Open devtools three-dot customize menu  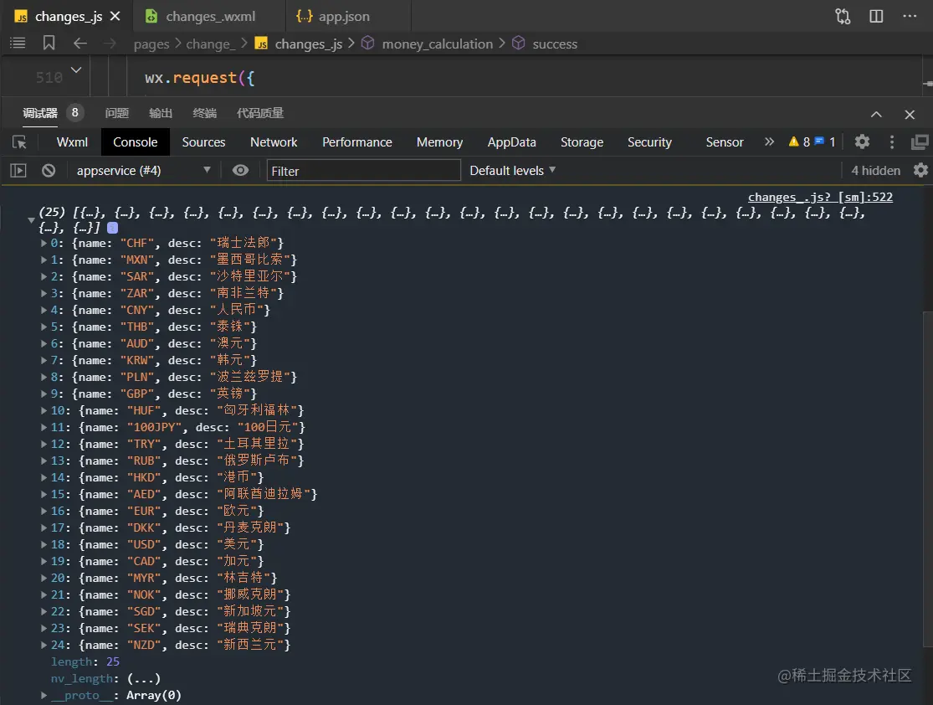[891, 142]
